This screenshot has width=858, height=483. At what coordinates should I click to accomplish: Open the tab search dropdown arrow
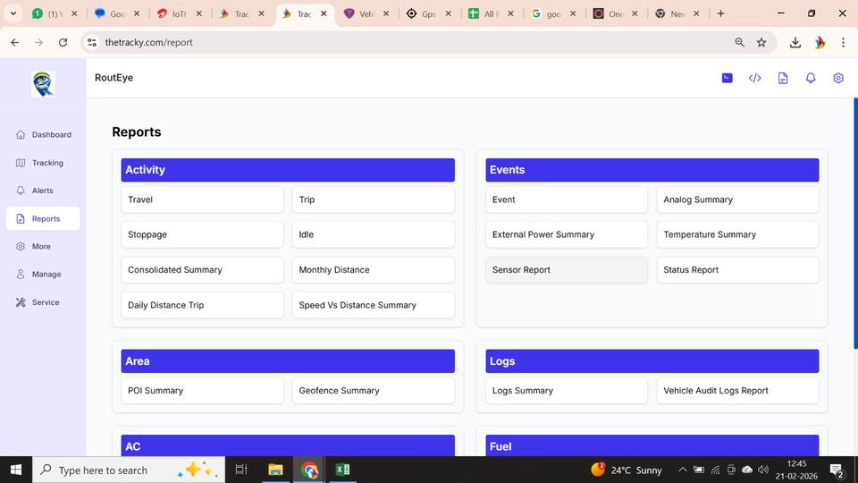(13, 13)
